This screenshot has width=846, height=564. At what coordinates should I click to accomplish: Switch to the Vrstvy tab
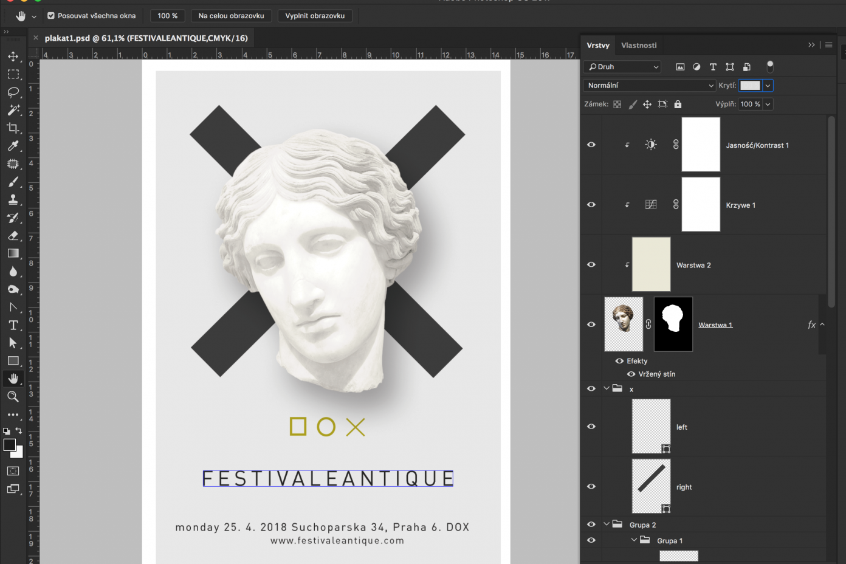(598, 46)
